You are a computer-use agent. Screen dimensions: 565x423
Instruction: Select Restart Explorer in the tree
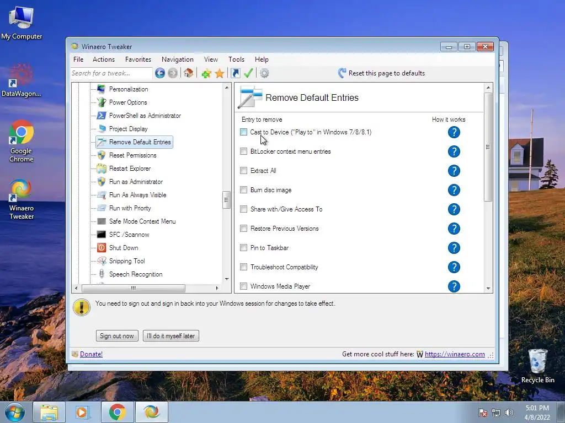tap(130, 169)
